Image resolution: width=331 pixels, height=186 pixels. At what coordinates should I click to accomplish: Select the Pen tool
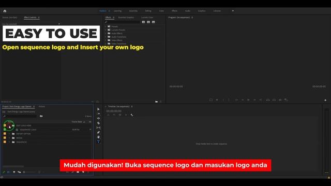[x=98, y=132]
